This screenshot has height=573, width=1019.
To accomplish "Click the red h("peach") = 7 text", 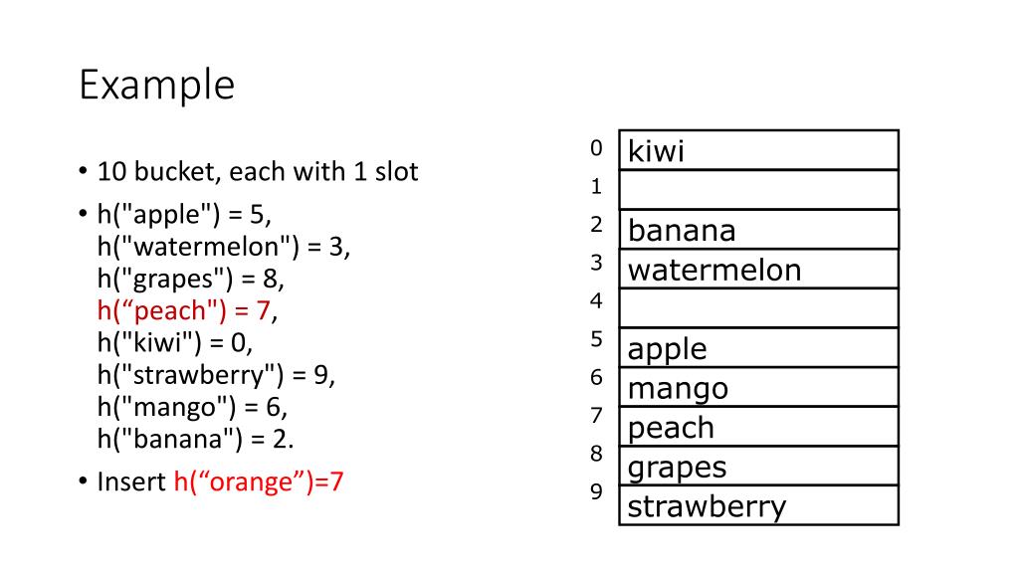I will tap(184, 310).
